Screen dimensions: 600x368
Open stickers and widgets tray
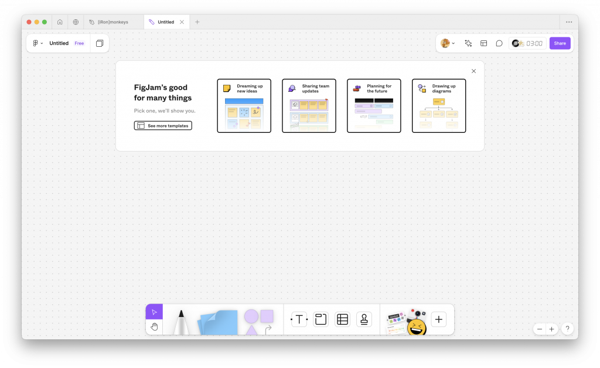[x=406, y=322]
